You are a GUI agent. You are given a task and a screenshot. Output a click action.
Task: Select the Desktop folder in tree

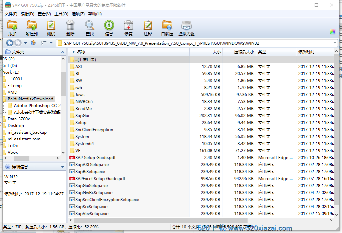point(16,126)
